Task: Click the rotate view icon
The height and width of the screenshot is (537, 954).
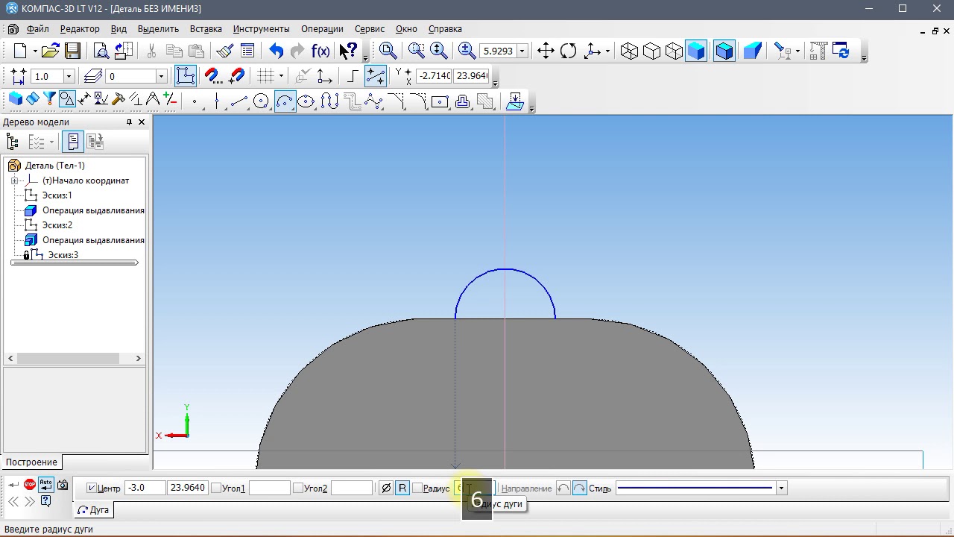Action: pos(569,51)
